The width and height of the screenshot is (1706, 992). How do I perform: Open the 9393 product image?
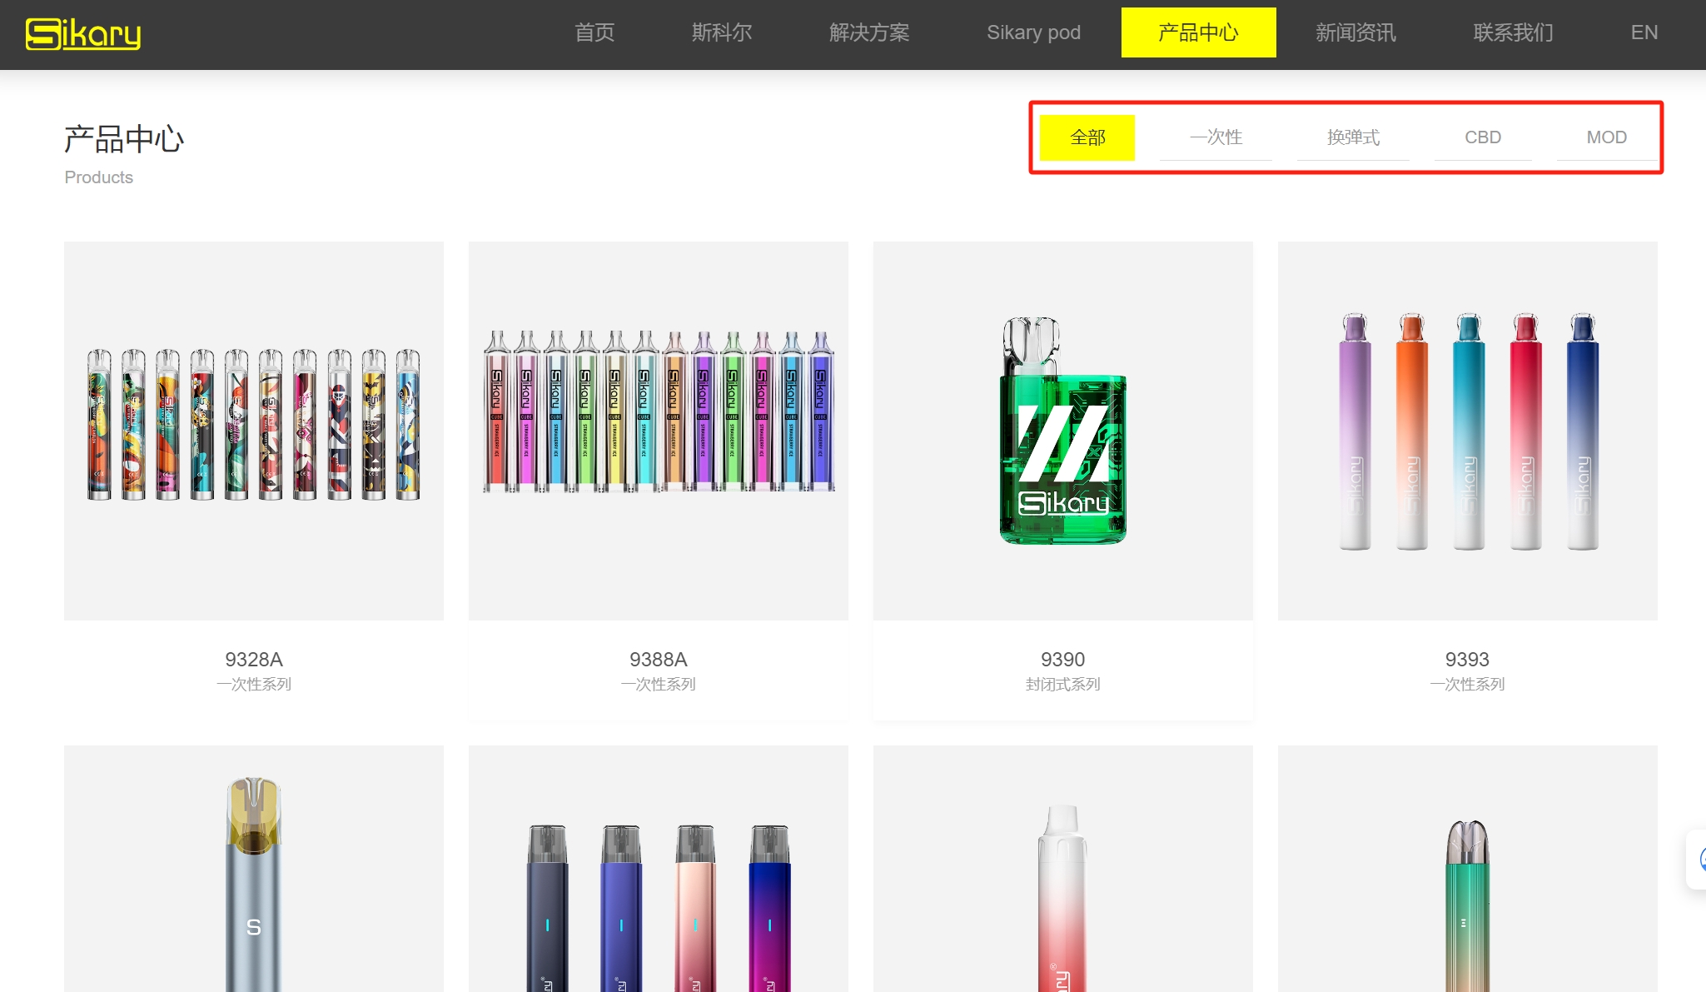(1468, 431)
